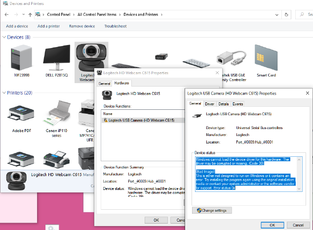Click the warning device icon in Name list
313x230 pixels.
106,120
